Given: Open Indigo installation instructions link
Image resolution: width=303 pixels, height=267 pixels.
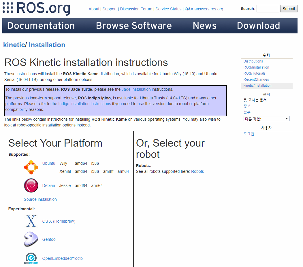Looking at the screenshot, I should [x=85, y=104].
